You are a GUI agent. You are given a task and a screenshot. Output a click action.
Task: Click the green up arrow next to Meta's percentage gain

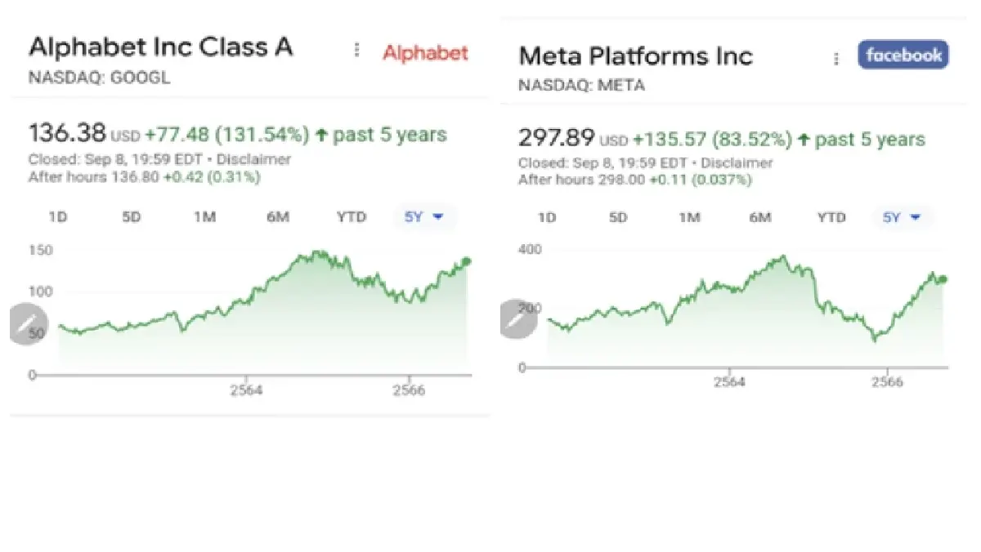(804, 139)
